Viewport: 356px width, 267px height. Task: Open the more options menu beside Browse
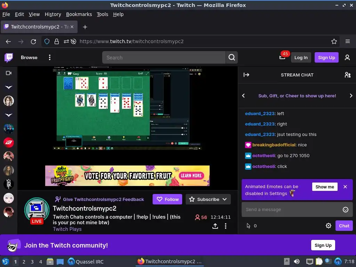[49, 57]
